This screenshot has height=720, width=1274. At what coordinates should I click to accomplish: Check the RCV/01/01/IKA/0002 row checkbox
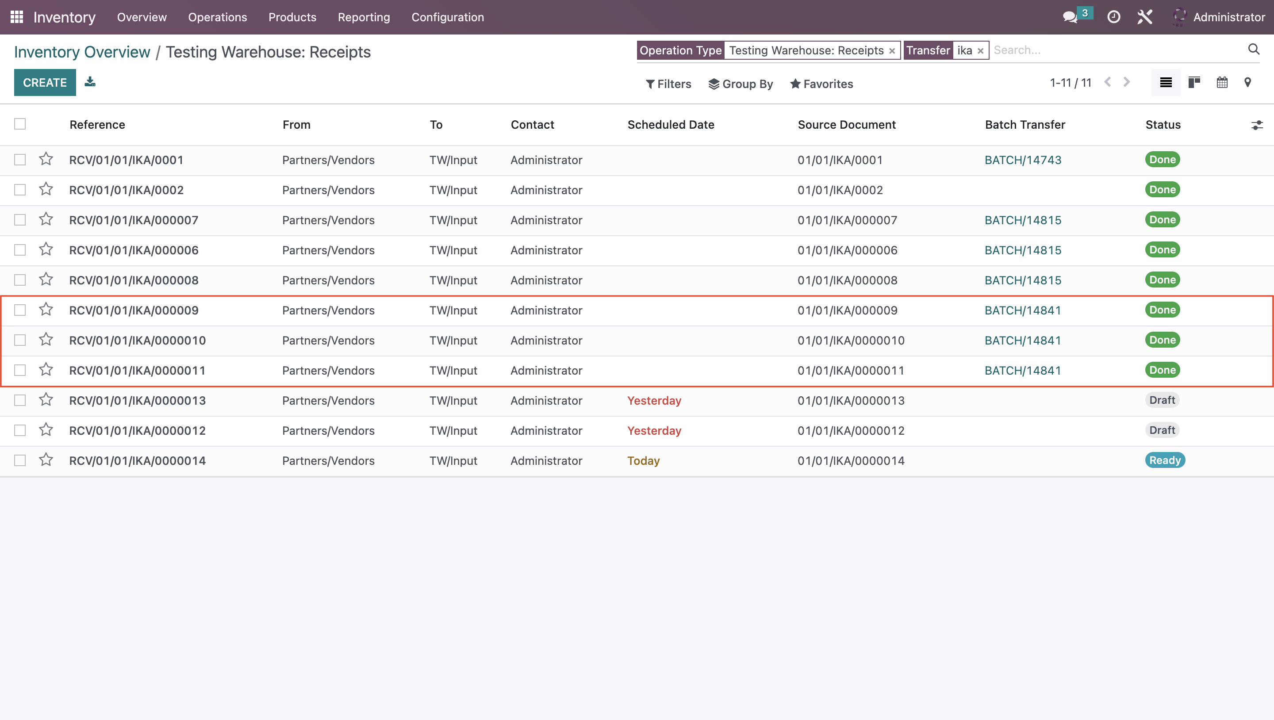point(20,190)
